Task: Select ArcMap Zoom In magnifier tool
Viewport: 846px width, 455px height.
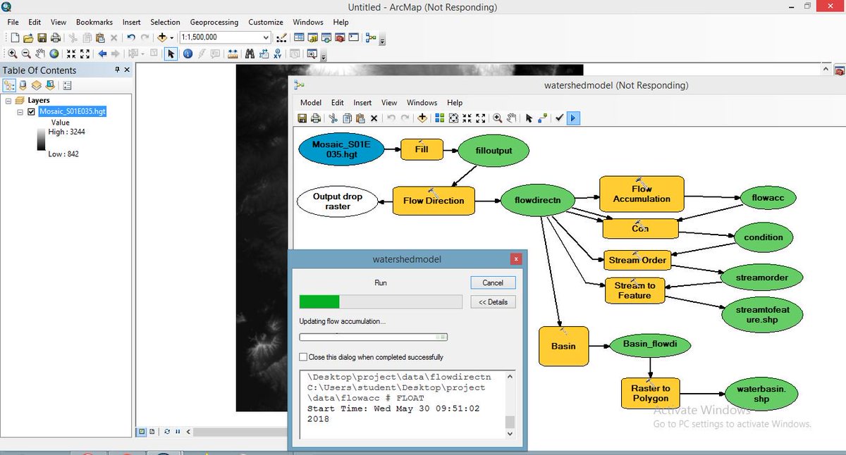Action: [x=13, y=54]
